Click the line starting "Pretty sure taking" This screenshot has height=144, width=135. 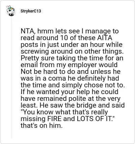pyautogui.click(x=72, y=58)
